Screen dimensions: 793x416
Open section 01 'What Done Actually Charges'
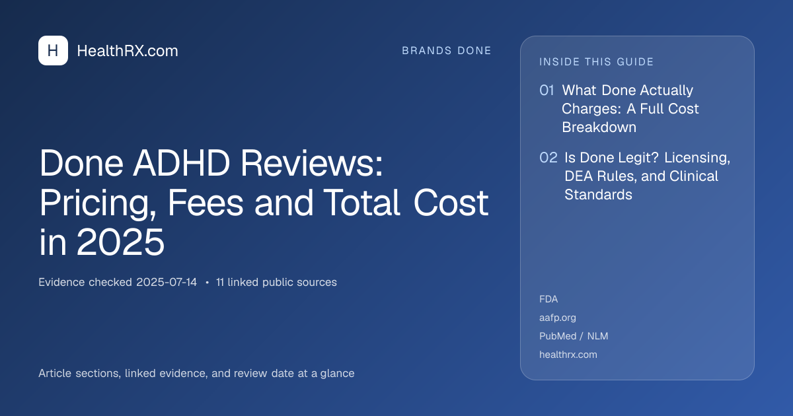click(x=630, y=108)
